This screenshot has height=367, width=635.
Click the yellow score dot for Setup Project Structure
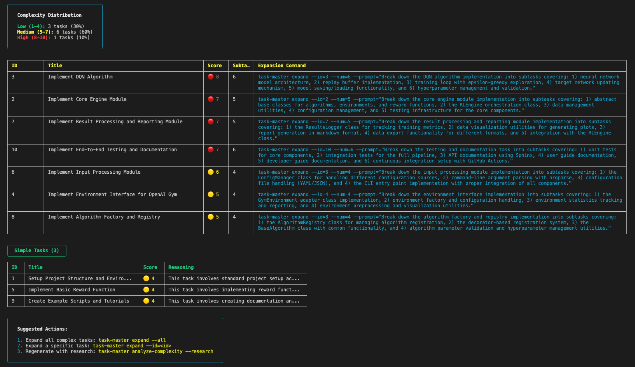pos(146,279)
